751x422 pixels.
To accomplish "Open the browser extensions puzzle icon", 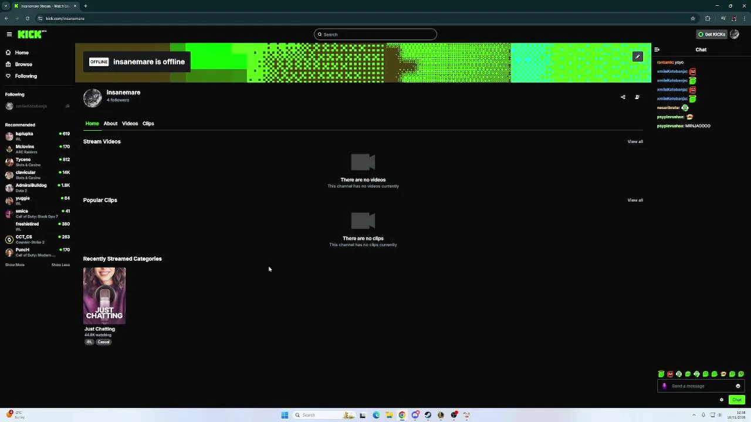I will (708, 18).
